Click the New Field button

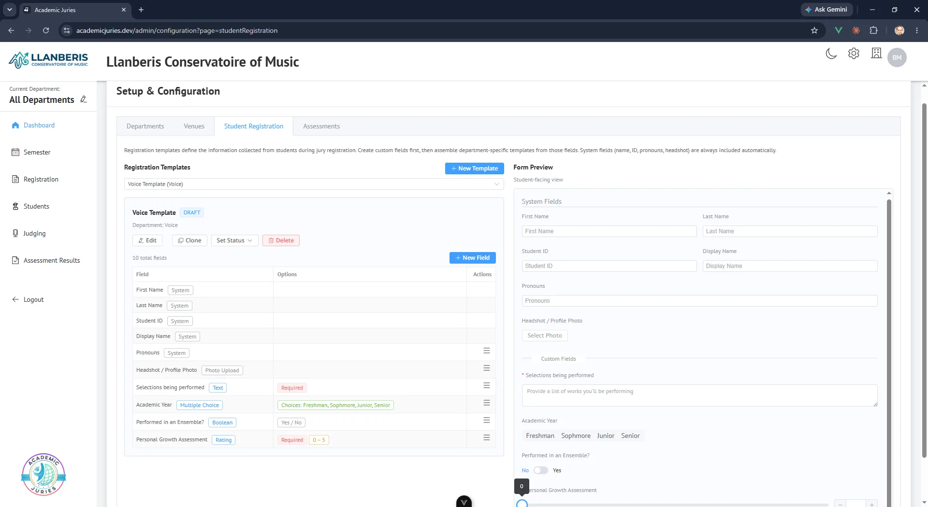(472, 258)
